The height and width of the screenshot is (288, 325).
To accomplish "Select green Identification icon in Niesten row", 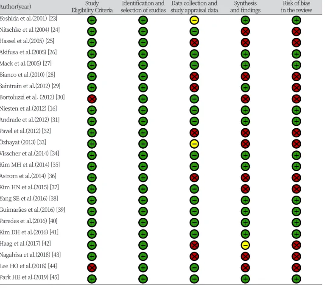I will click(143, 110).
